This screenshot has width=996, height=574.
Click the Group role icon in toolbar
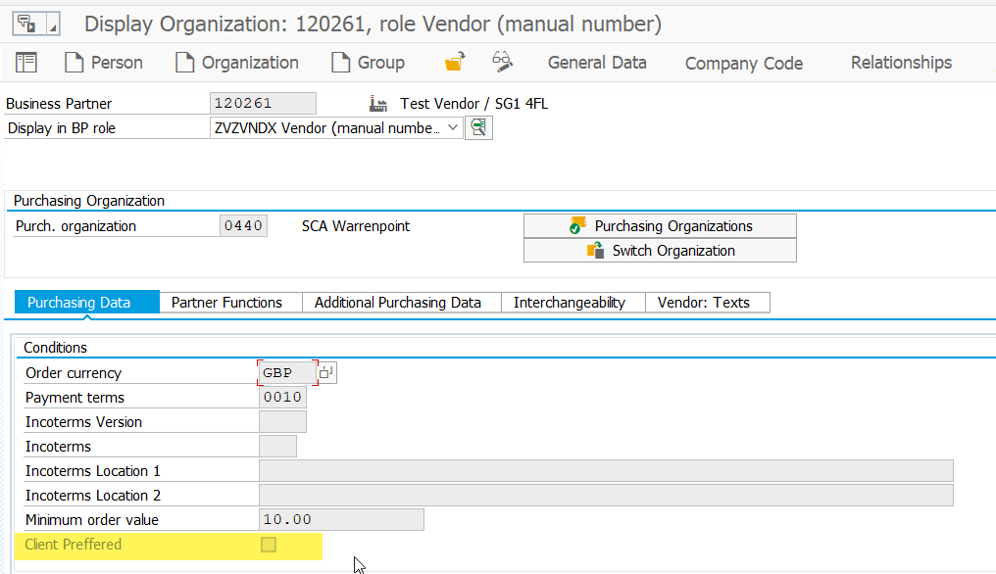coord(339,62)
